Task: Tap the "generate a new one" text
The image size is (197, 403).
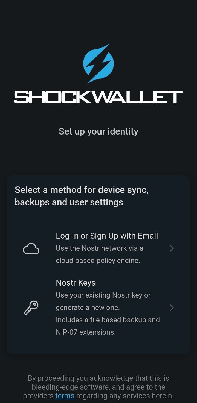Action: (x=88, y=307)
